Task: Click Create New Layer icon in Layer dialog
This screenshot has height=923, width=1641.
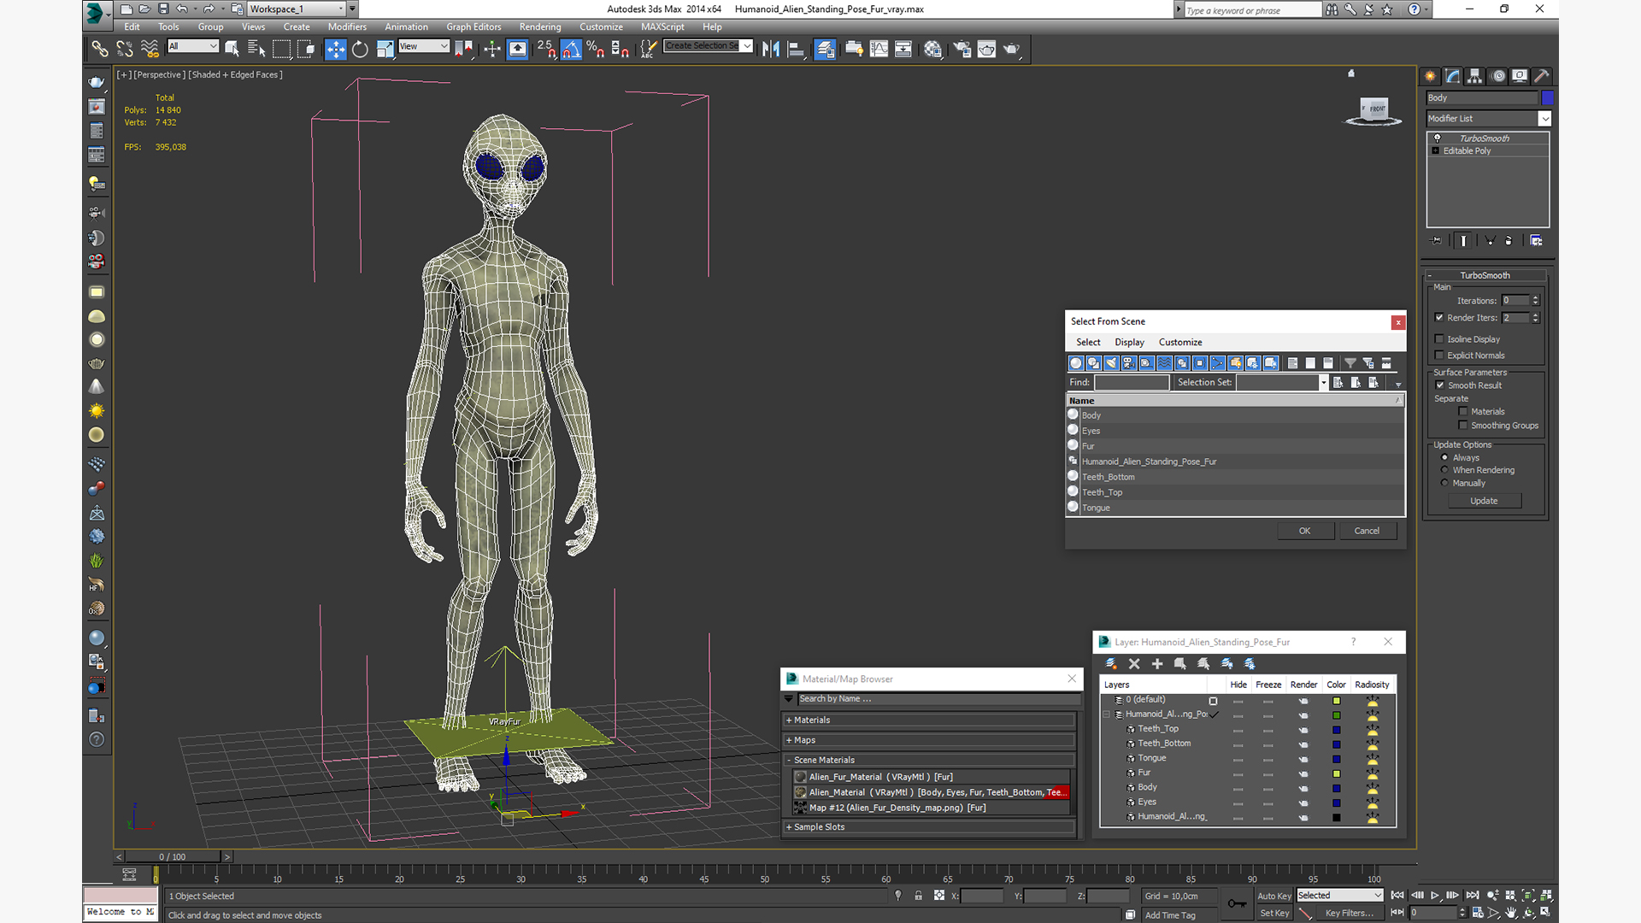Action: [x=1111, y=664]
